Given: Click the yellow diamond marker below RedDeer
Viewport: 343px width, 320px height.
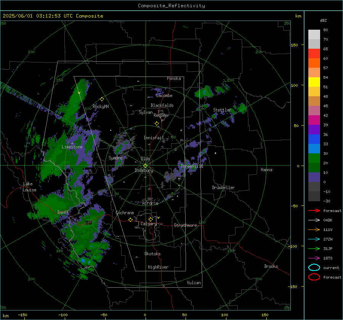Looking at the screenshot, I should (157, 124).
